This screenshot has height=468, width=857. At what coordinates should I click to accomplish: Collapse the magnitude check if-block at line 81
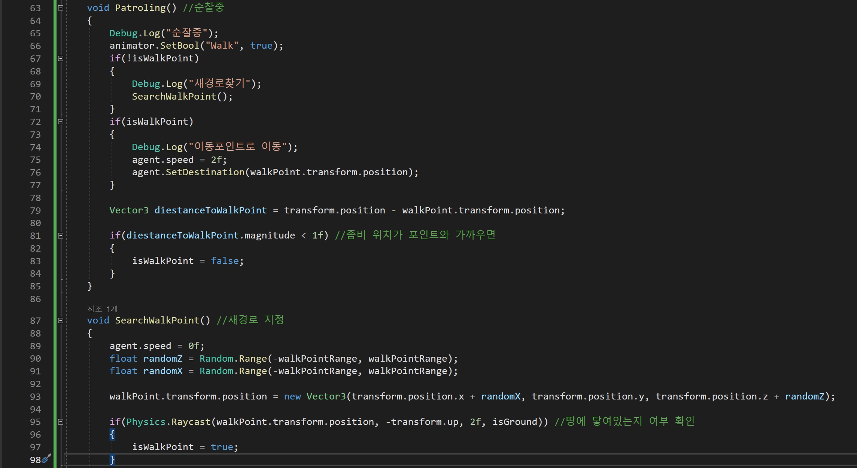pos(61,235)
